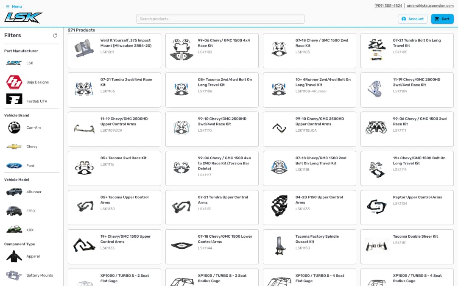
Task: Open the Torsion Bar Delete Race Kit LSK1117
Action: [x=212, y=168]
